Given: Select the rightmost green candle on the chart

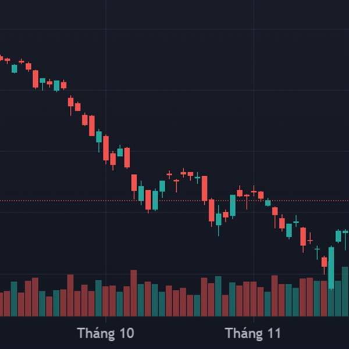Looking at the screenshot, I should click(346, 233).
